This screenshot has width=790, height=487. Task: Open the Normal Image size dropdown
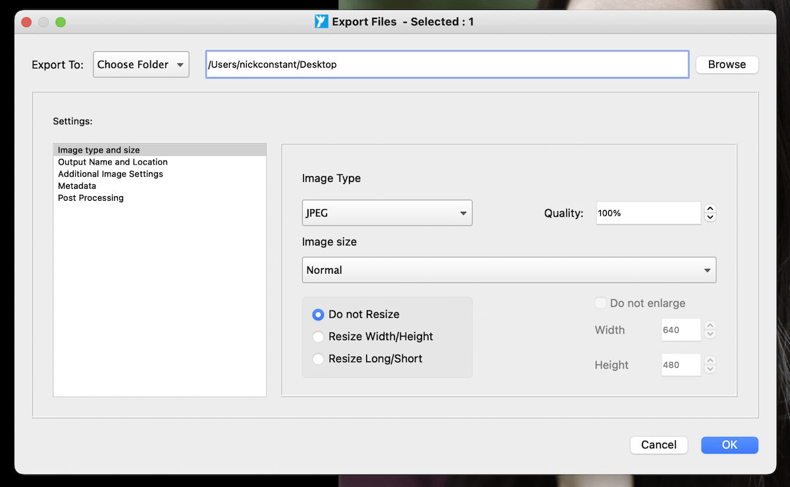pyautogui.click(x=508, y=270)
